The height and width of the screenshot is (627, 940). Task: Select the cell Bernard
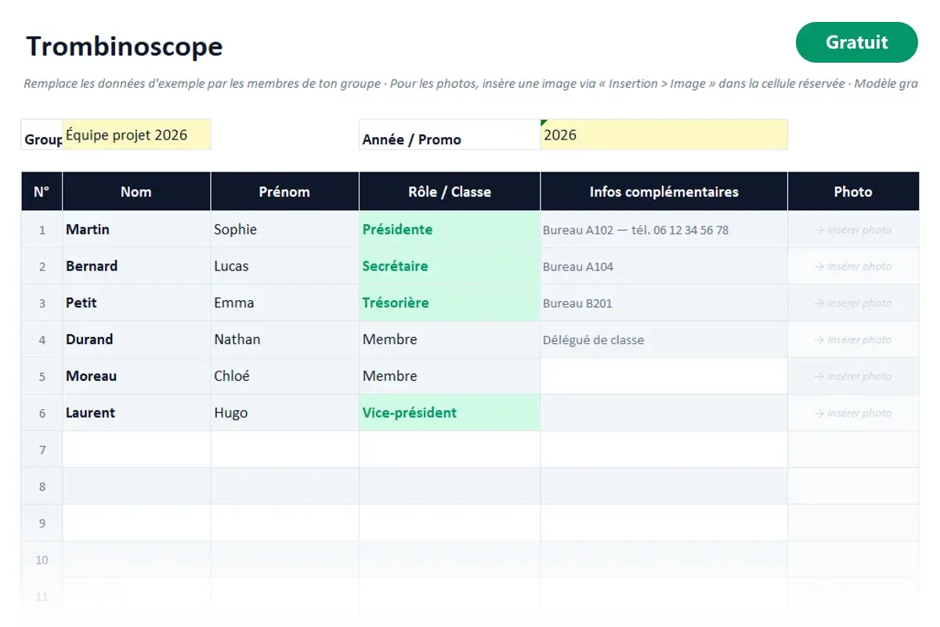point(136,266)
